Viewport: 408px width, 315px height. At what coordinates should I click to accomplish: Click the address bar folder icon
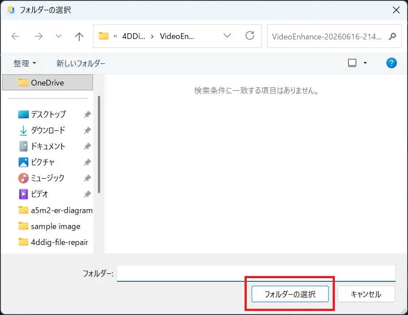point(104,36)
